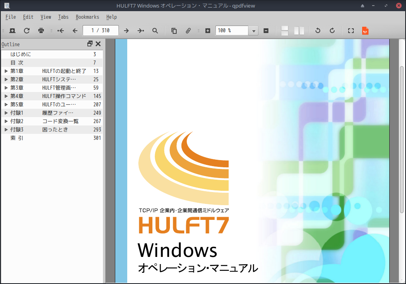The image size is (406, 284).
Task: Click the document's vertical scrollbar handle
Action: (402, 140)
